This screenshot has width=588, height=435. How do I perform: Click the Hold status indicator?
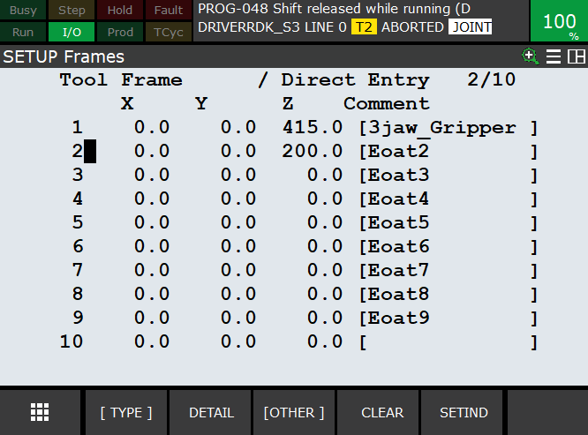click(120, 11)
